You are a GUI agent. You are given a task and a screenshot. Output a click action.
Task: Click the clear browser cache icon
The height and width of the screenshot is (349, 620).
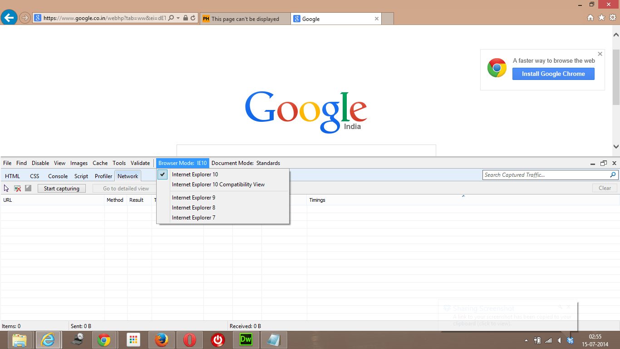17,188
